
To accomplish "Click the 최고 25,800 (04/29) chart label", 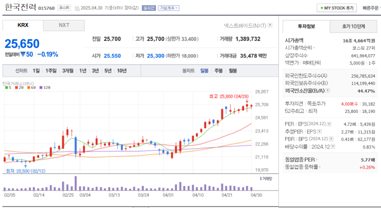I will [229, 97].
